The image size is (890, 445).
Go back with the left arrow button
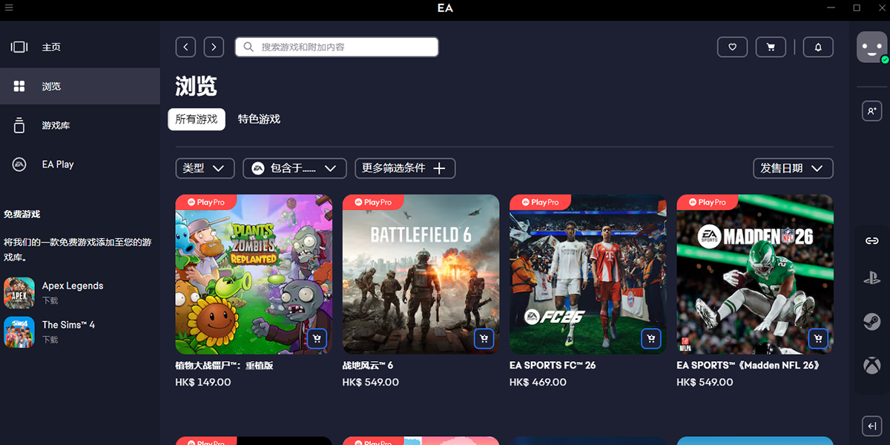[x=185, y=47]
